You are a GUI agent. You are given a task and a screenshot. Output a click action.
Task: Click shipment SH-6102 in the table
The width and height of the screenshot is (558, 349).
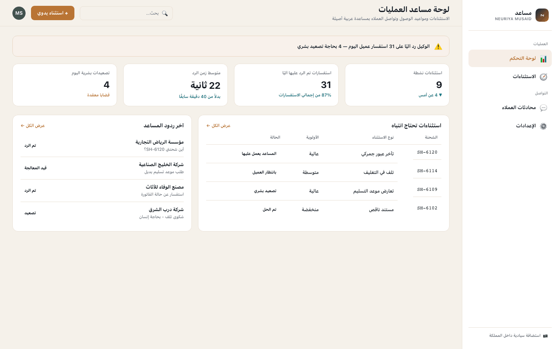(x=427, y=208)
